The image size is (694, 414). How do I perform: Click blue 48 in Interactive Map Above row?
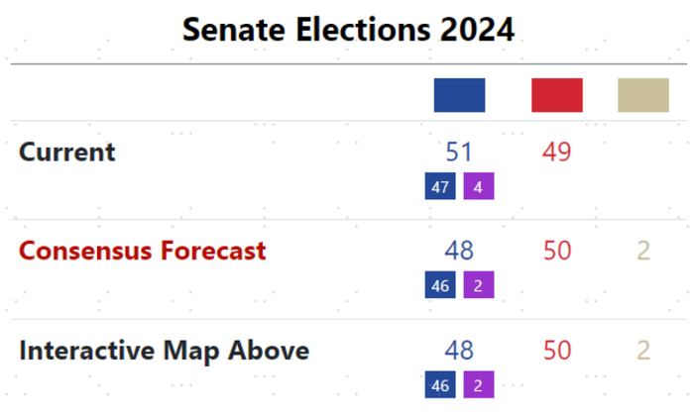[459, 351]
